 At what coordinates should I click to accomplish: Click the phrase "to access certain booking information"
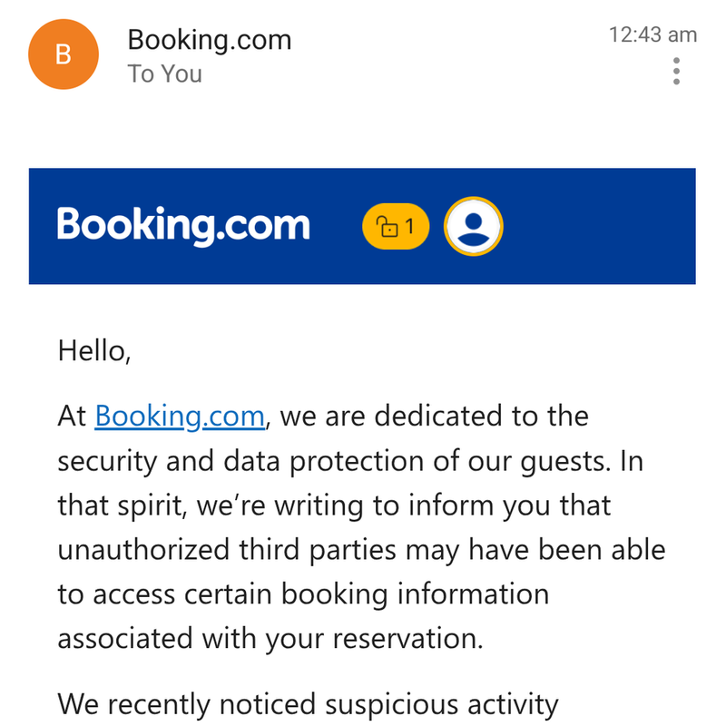coord(303,594)
